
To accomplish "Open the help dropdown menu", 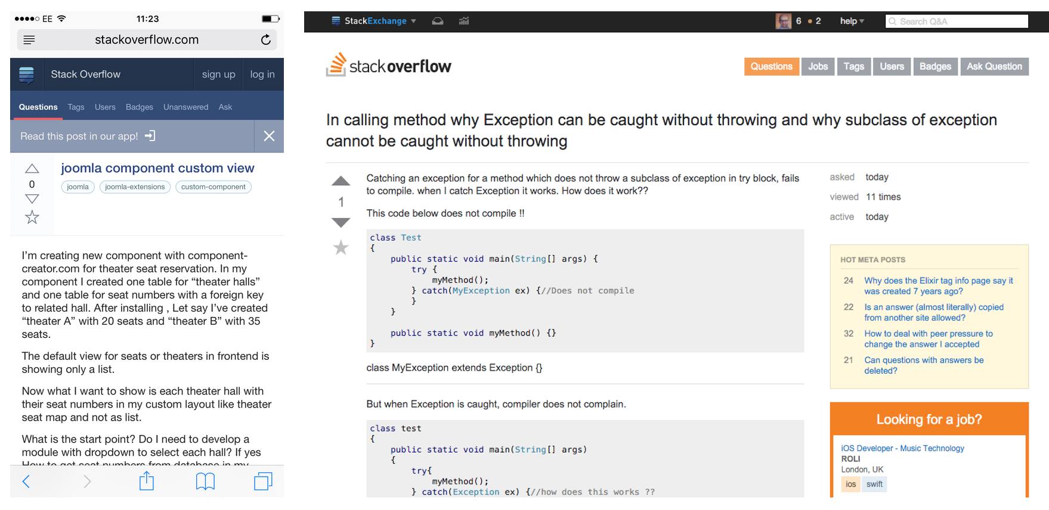I will coord(852,21).
